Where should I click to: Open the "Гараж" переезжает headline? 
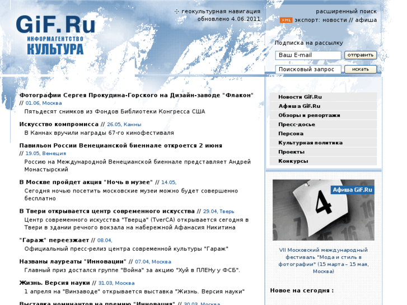click(x=54, y=241)
